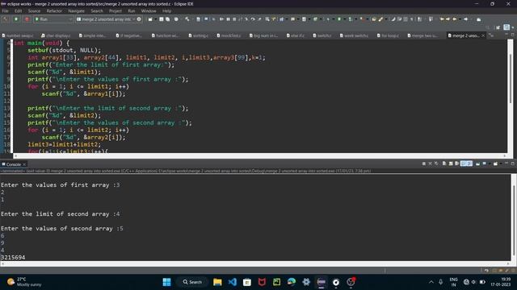Click the editor horizontal scrollbar
The image size is (517, 290).
point(260,155)
